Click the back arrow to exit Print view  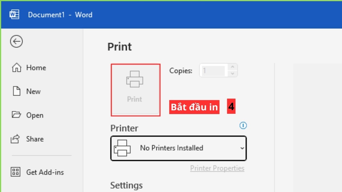(16, 41)
